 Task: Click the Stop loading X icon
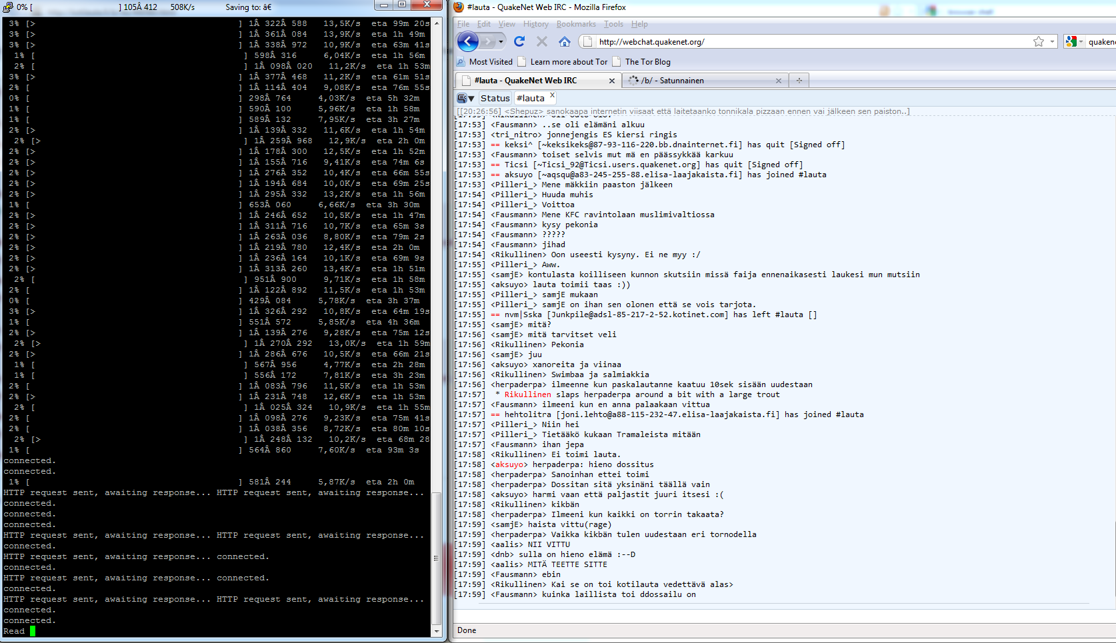coord(542,41)
